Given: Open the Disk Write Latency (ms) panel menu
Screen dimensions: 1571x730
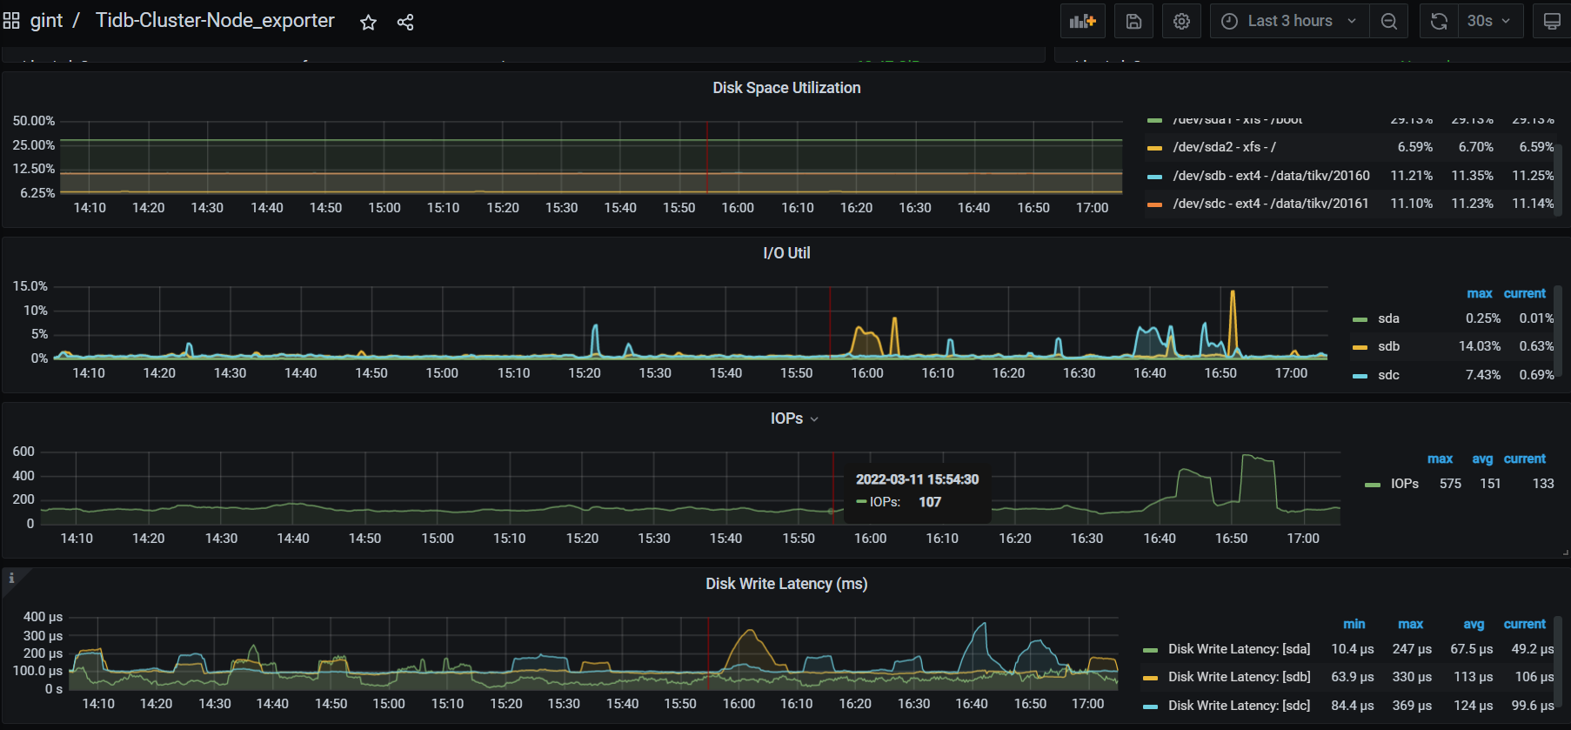Looking at the screenshot, I should [x=786, y=584].
